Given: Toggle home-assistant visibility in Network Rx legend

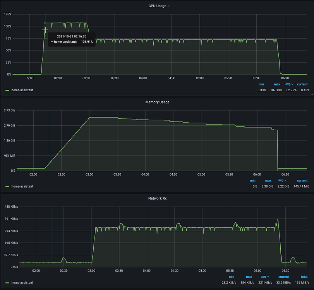Looking at the screenshot, I should [23, 283].
